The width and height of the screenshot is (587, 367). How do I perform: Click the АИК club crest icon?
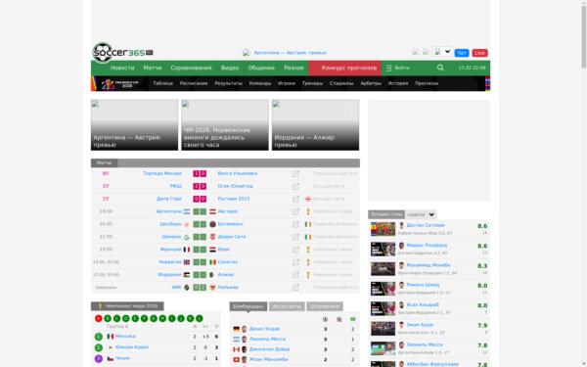click(x=187, y=287)
